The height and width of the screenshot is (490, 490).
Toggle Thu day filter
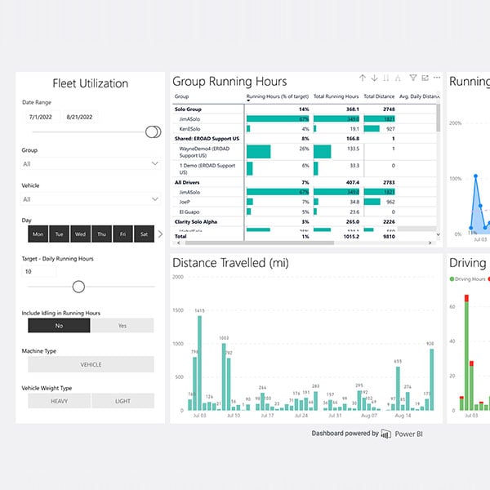[101, 234]
